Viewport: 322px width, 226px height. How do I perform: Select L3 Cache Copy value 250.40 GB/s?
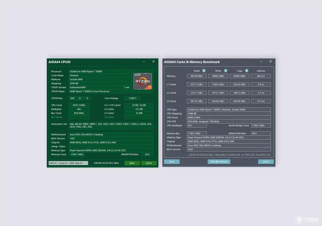click(x=239, y=101)
